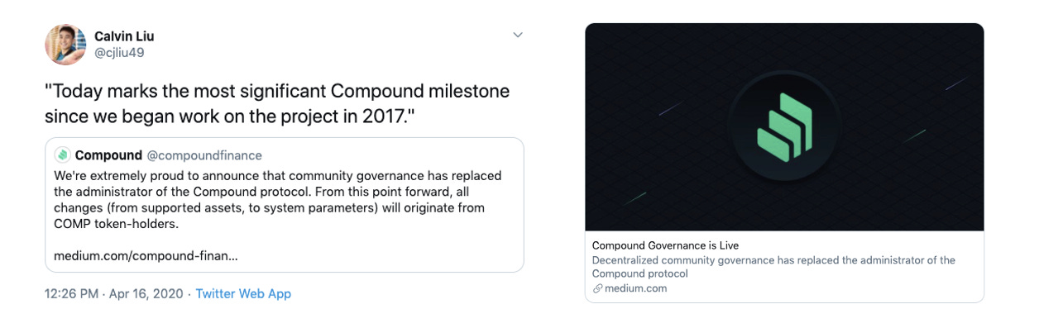Click the "Today marks the most significant" tweet text
1039x328 pixels.
click(277, 102)
